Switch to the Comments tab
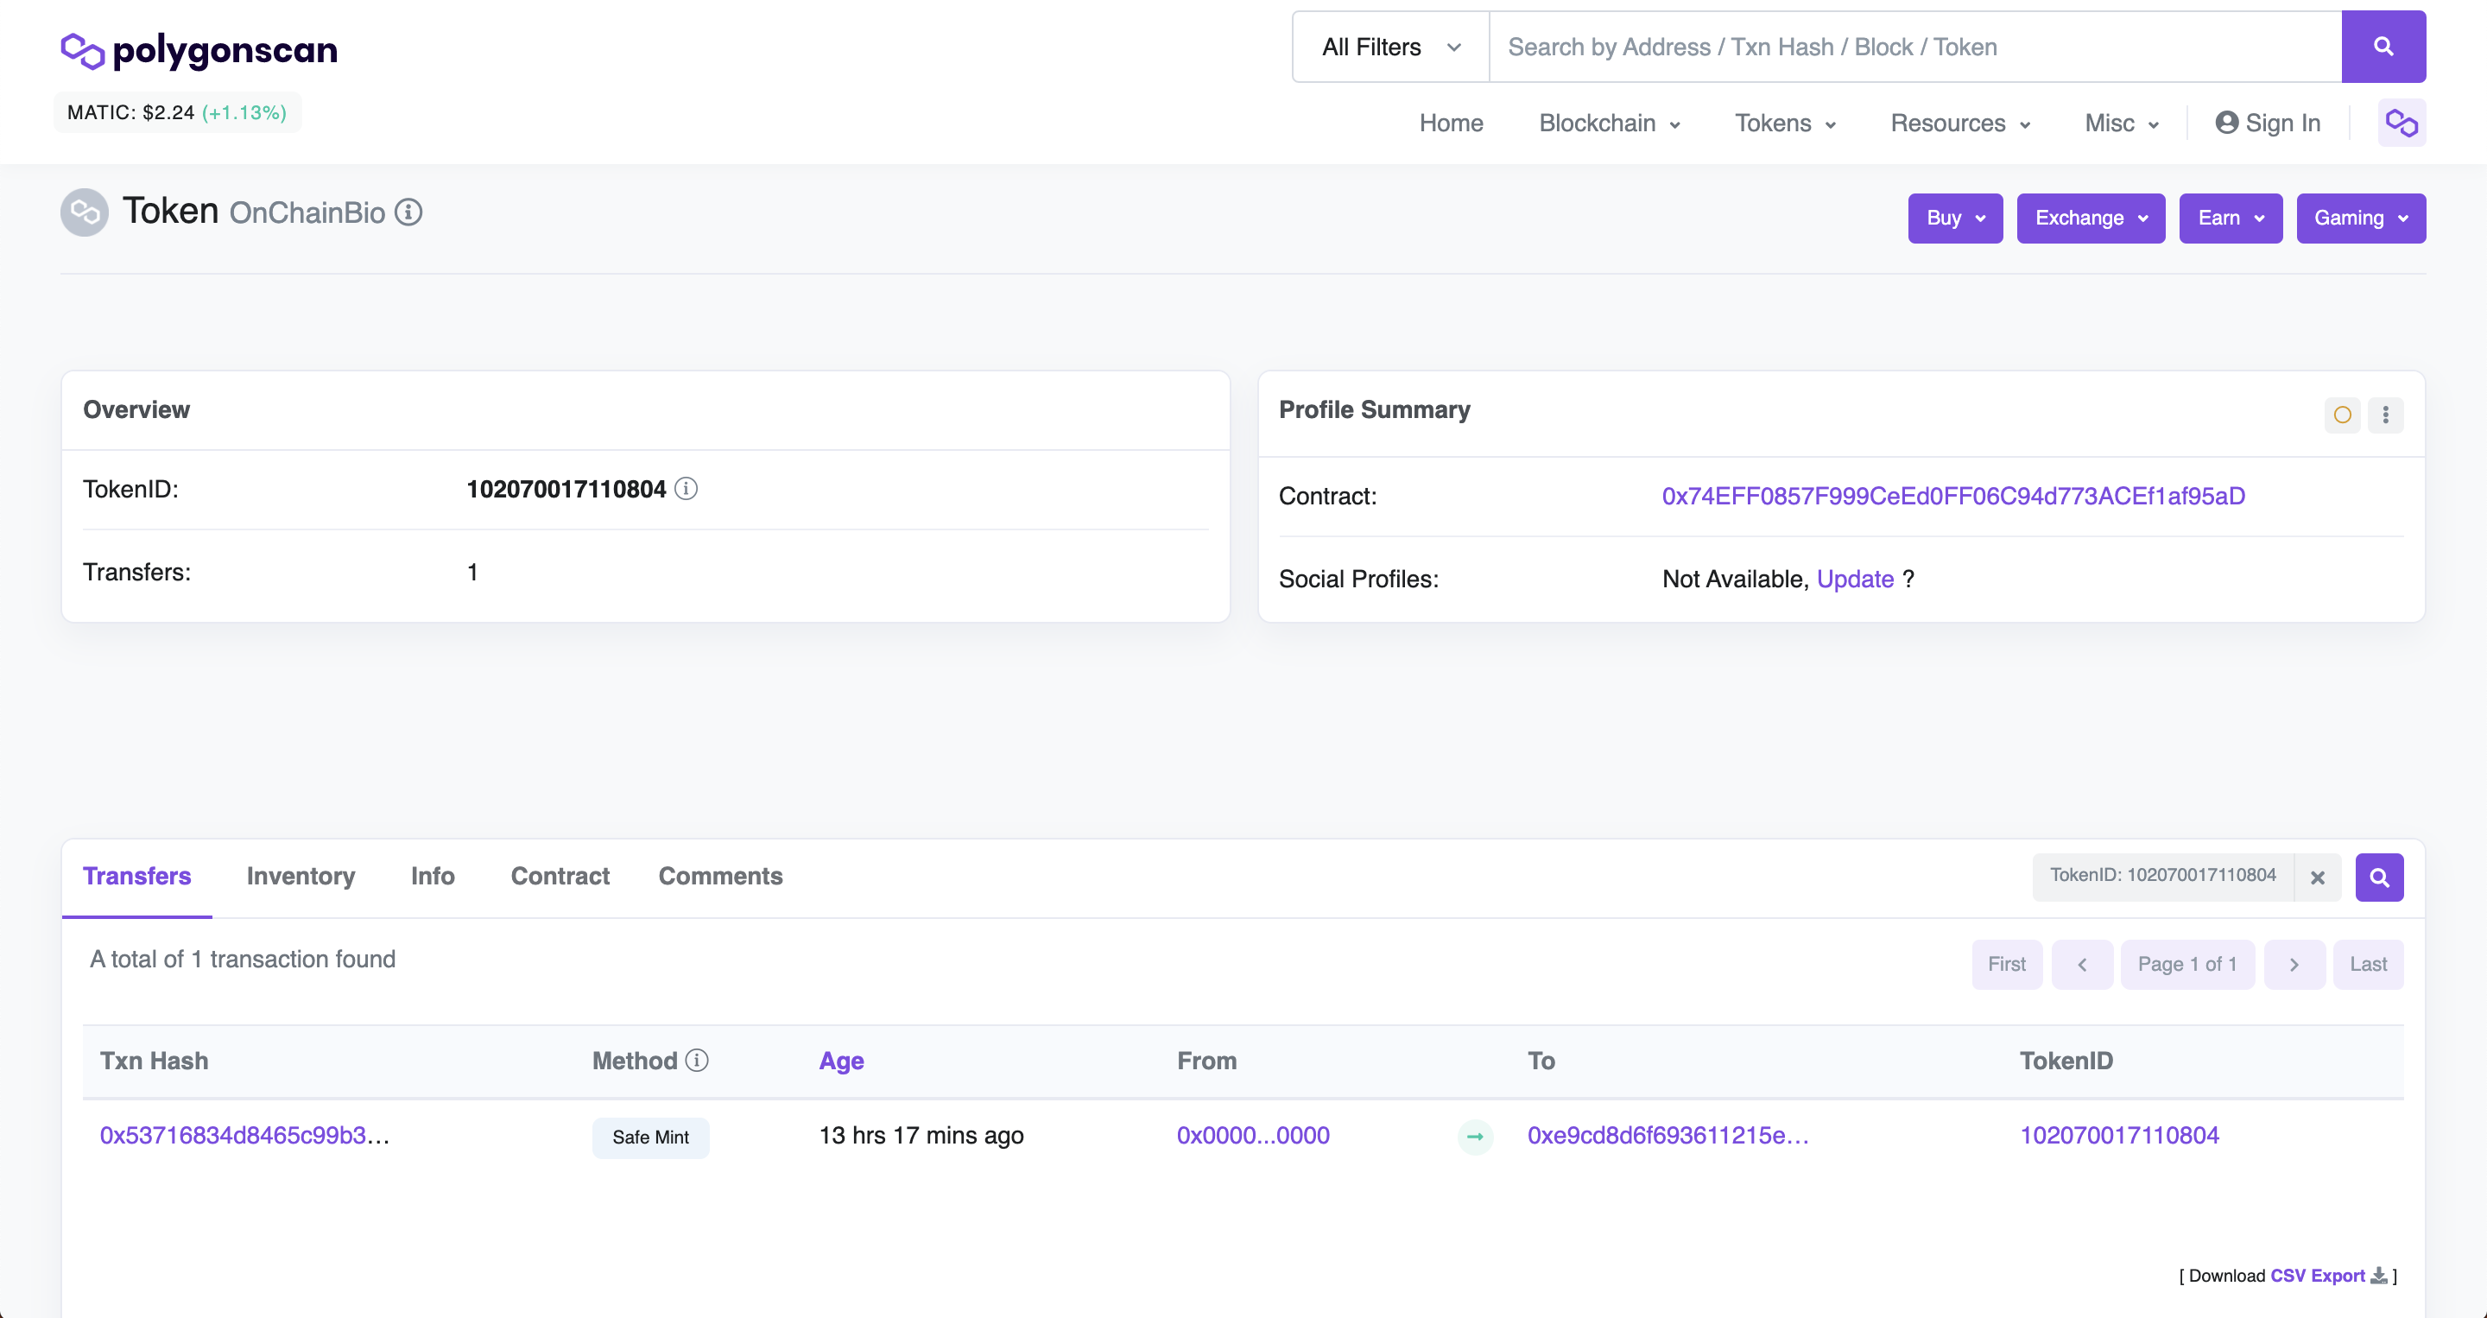This screenshot has height=1318, width=2487. pos(719,876)
